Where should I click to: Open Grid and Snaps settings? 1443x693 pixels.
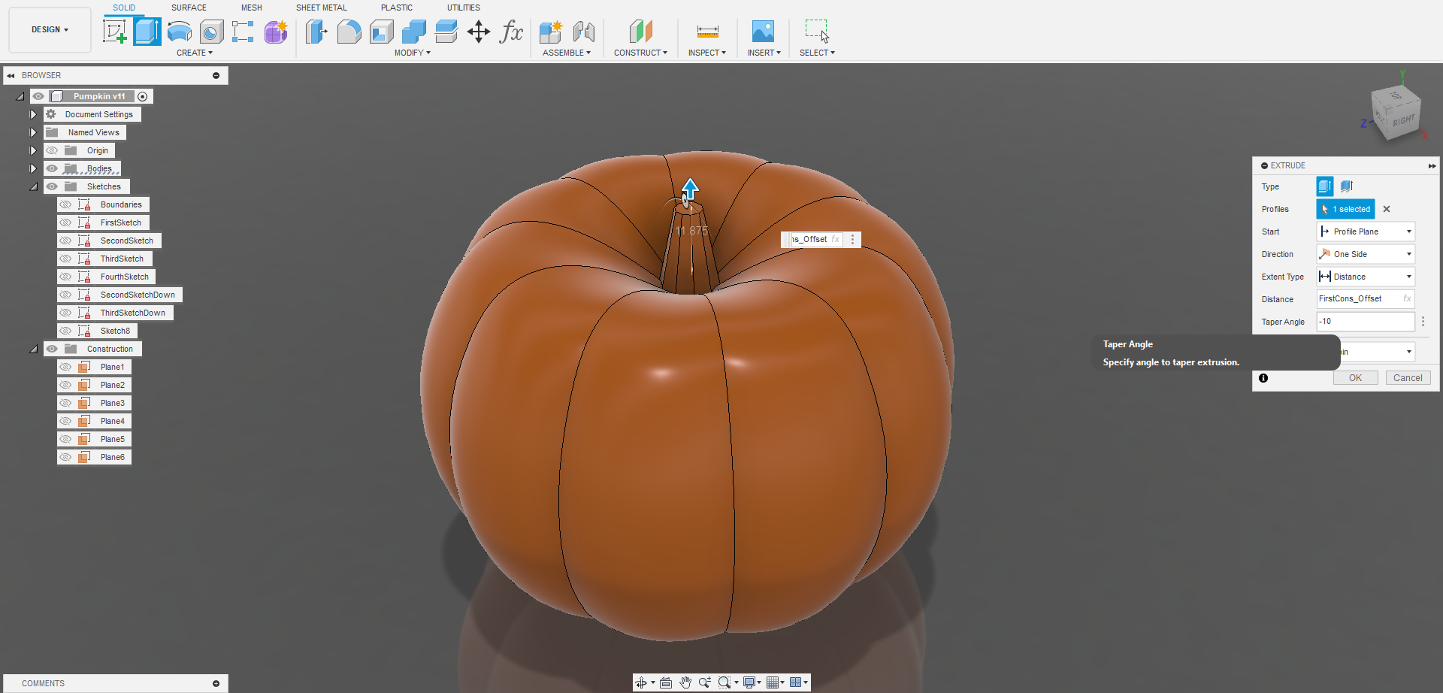click(773, 682)
